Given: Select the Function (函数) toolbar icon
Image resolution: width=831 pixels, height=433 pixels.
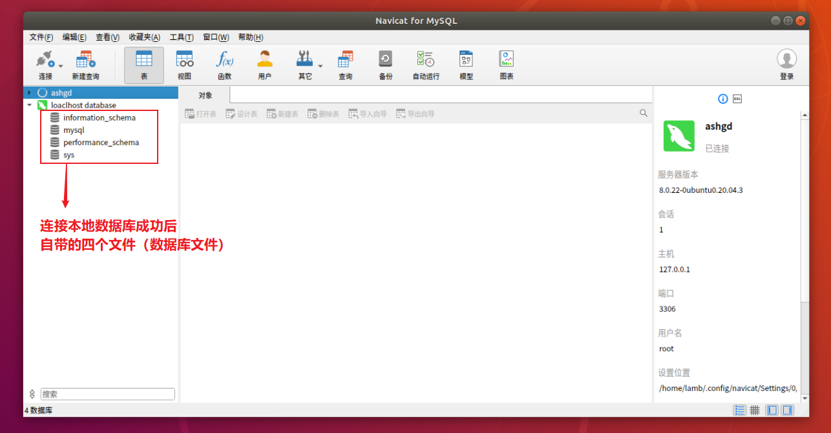Looking at the screenshot, I should click(x=224, y=65).
